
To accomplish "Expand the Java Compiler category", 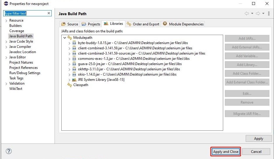I will point(6,47).
